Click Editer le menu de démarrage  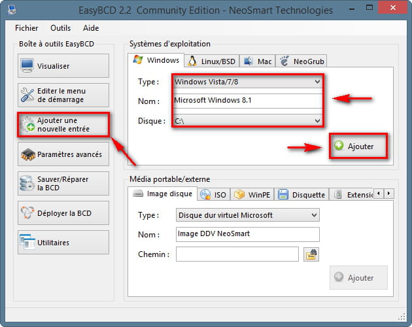63,95
